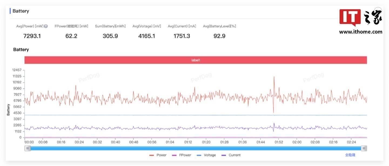Click the Avg(Power) value 7293.1
Viewport: 389px width, 166px height.
coord(32,36)
